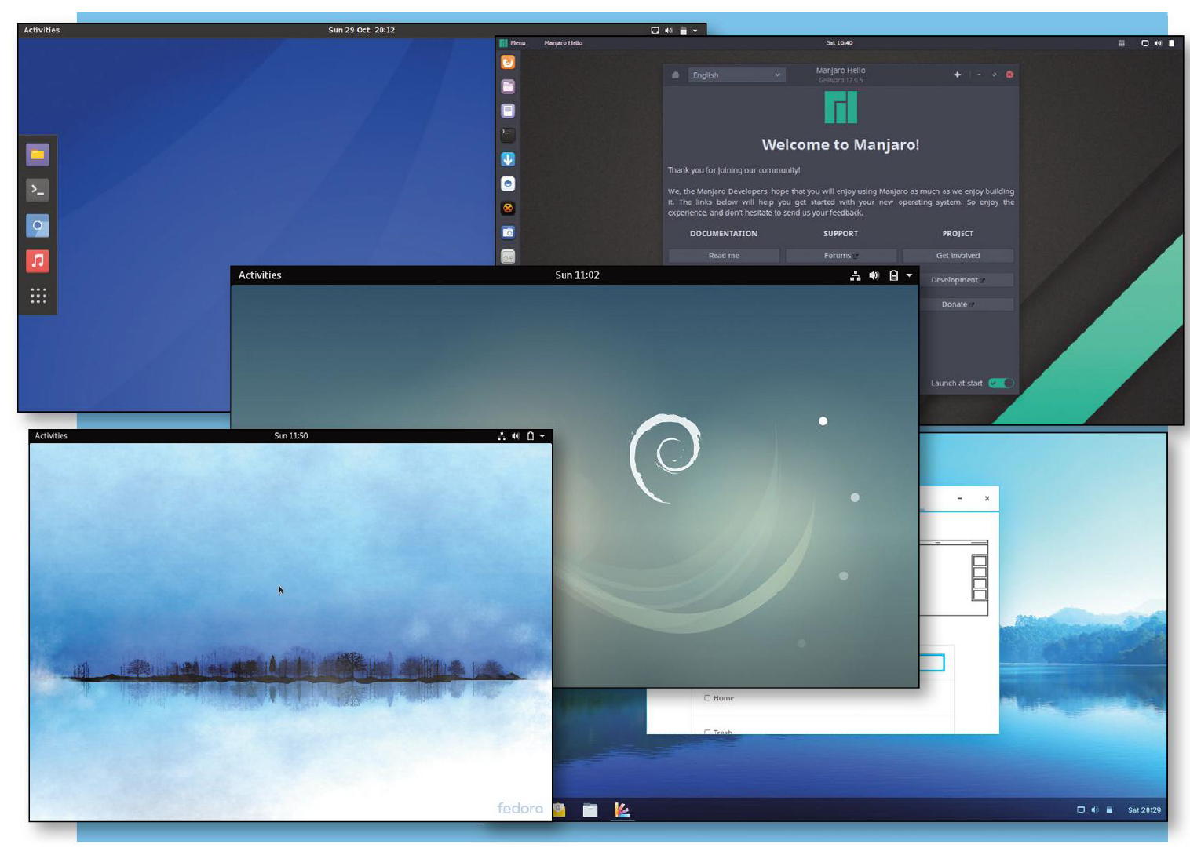Screen dimensions: 1190x855
Task: Open the camera screenshot icon in Manjaro dock
Action: pos(508,232)
